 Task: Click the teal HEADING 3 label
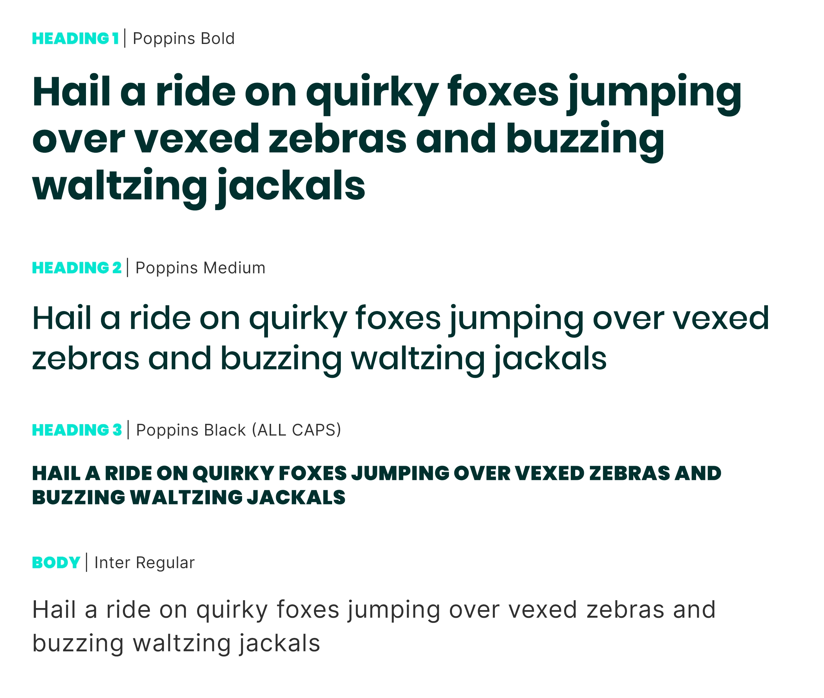pos(77,430)
